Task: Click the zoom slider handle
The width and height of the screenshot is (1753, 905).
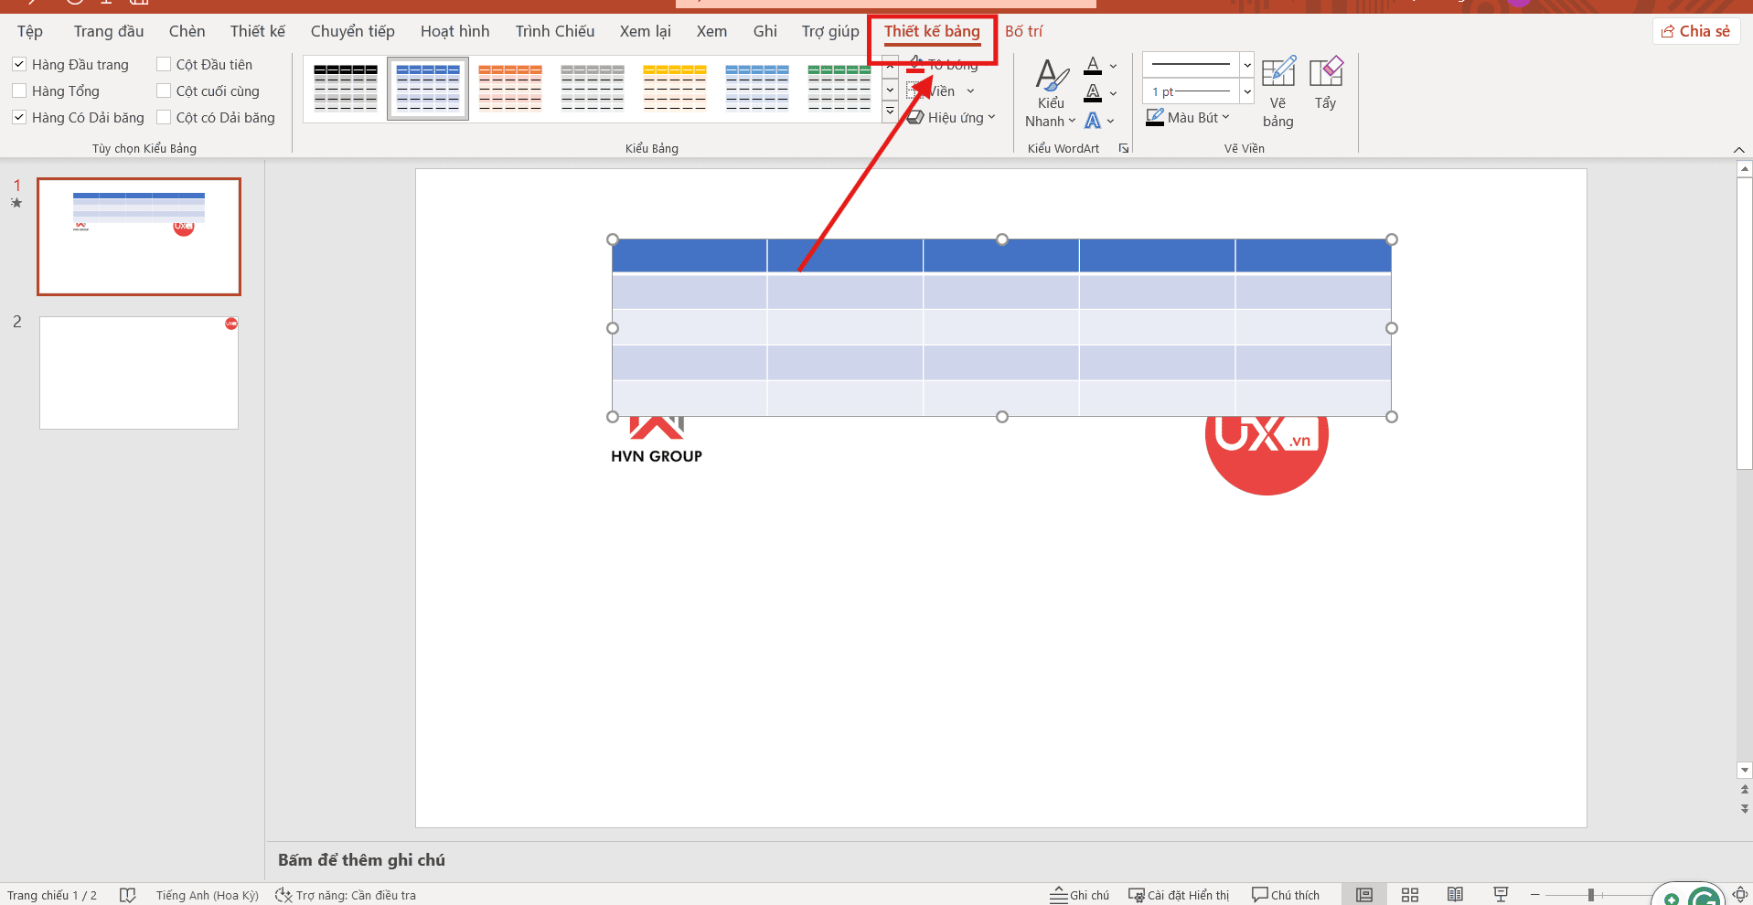Action: coord(1591,895)
